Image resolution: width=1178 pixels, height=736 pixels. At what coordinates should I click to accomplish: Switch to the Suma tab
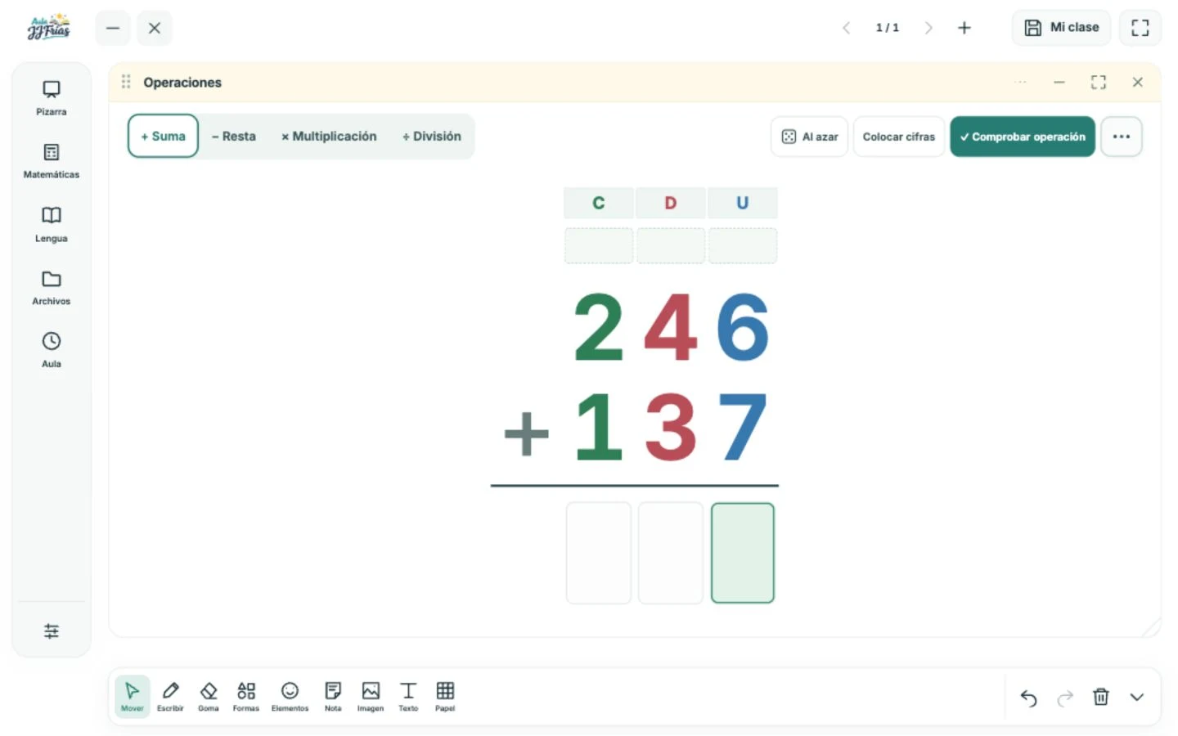pyautogui.click(x=163, y=137)
